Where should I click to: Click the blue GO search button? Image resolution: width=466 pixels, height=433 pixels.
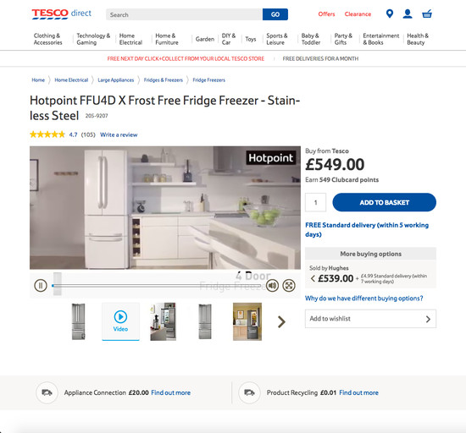click(275, 14)
